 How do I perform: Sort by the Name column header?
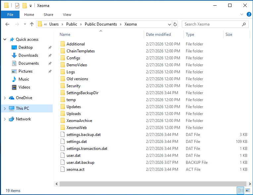pyautogui.click(x=65, y=34)
